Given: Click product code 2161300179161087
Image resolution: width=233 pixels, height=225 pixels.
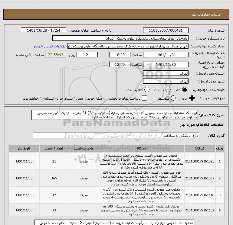Looking at the screenshot, I should click(x=200, y=178).
